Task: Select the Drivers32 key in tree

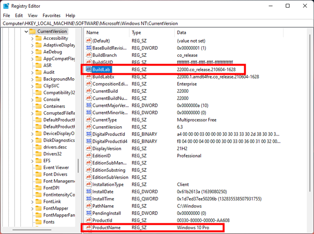Action: [52, 154]
